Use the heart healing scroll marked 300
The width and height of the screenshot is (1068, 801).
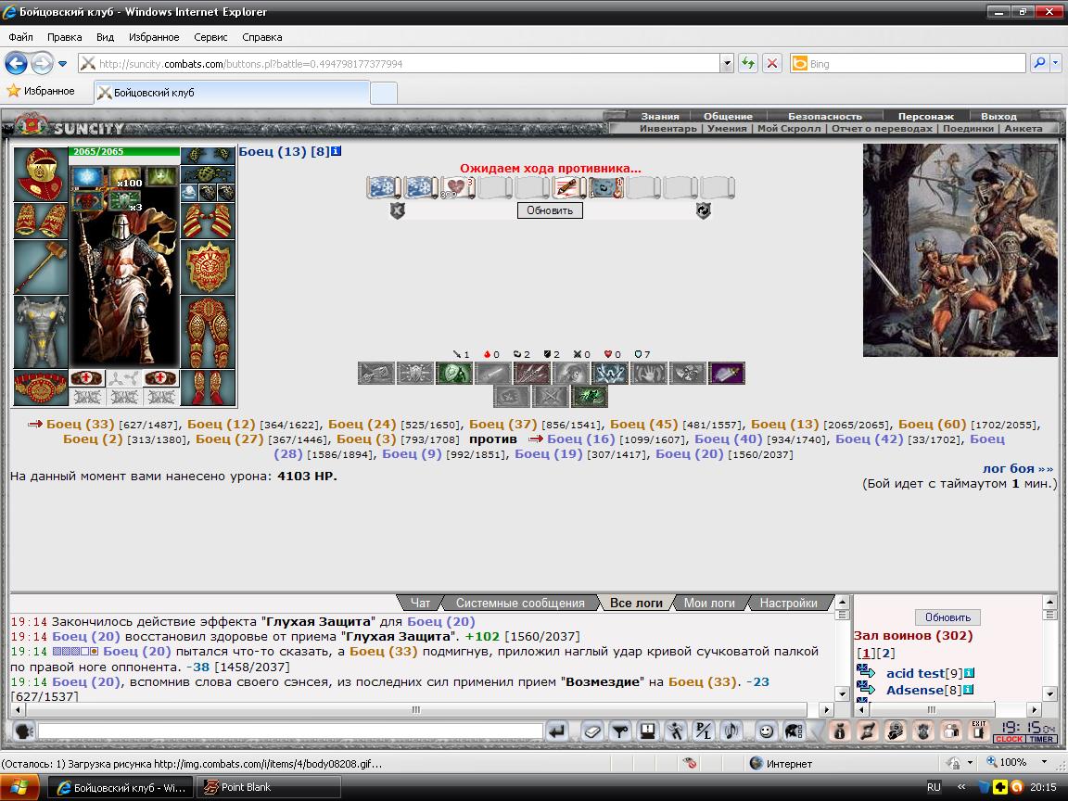pos(458,186)
